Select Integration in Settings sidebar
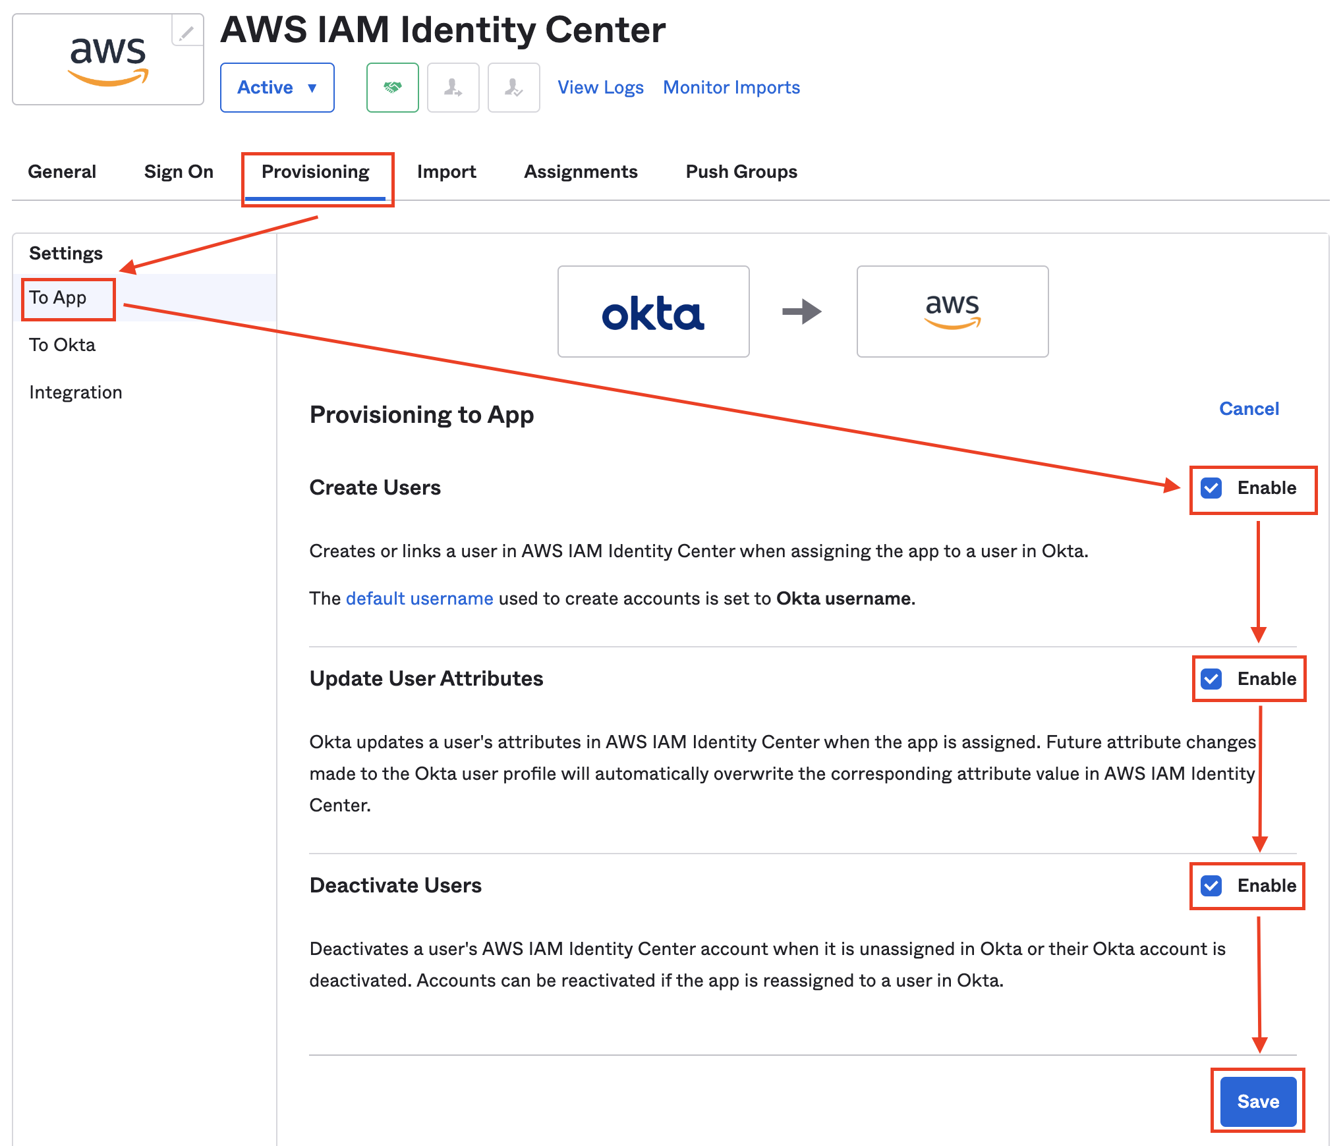 point(144,393)
